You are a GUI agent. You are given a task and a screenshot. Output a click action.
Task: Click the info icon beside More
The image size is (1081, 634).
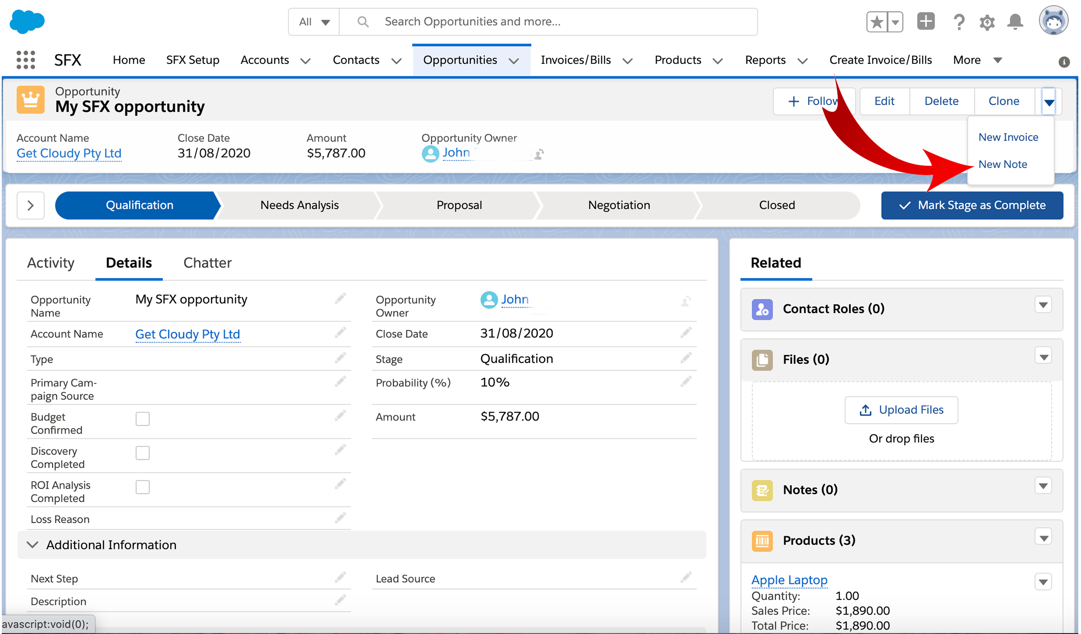(x=1064, y=62)
